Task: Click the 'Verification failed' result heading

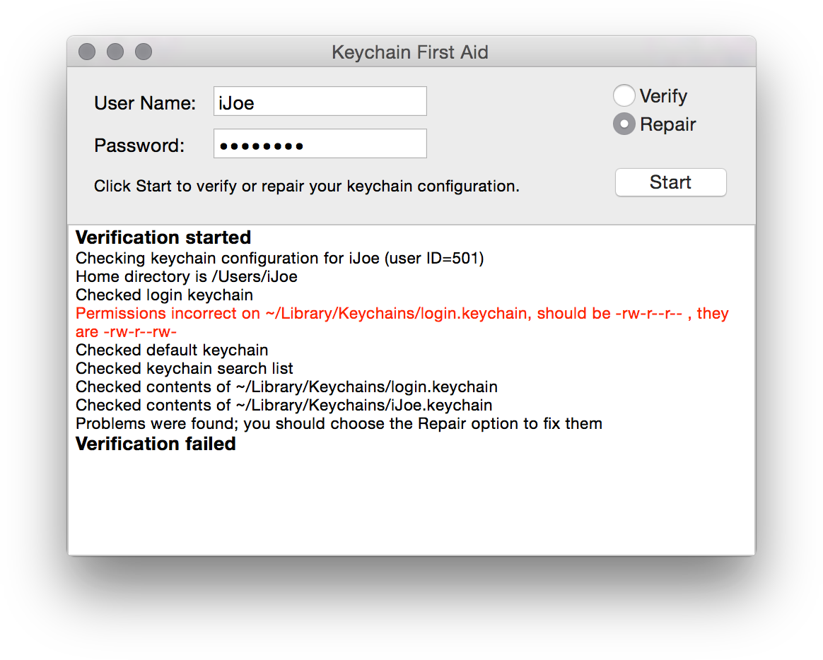Action: pyautogui.click(x=156, y=444)
